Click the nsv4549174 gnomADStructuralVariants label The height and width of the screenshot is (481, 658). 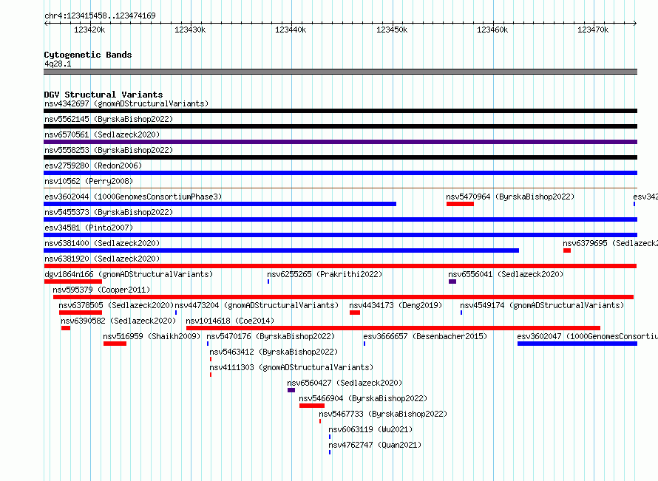542,305
